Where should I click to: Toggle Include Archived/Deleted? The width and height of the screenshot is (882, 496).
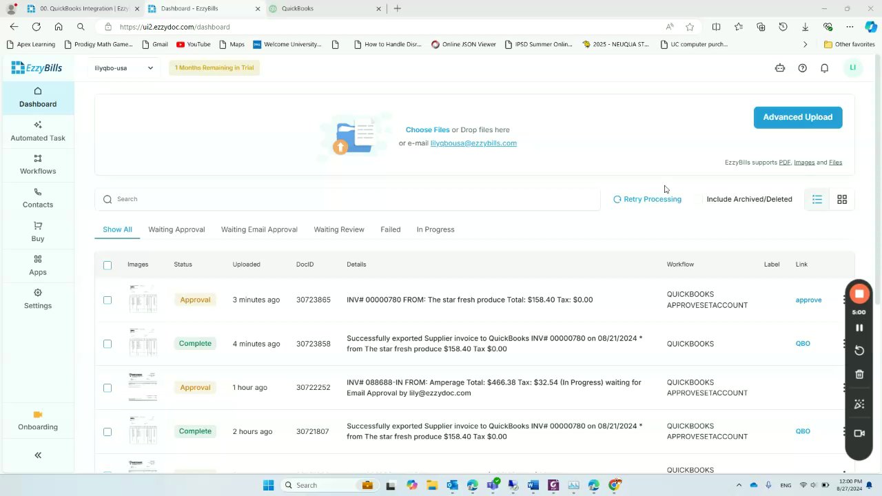click(749, 199)
